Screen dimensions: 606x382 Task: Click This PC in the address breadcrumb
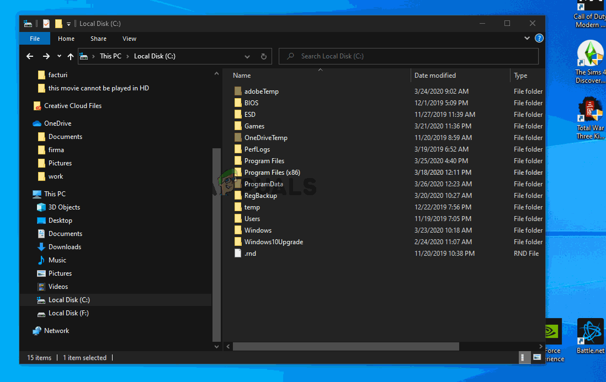click(110, 56)
